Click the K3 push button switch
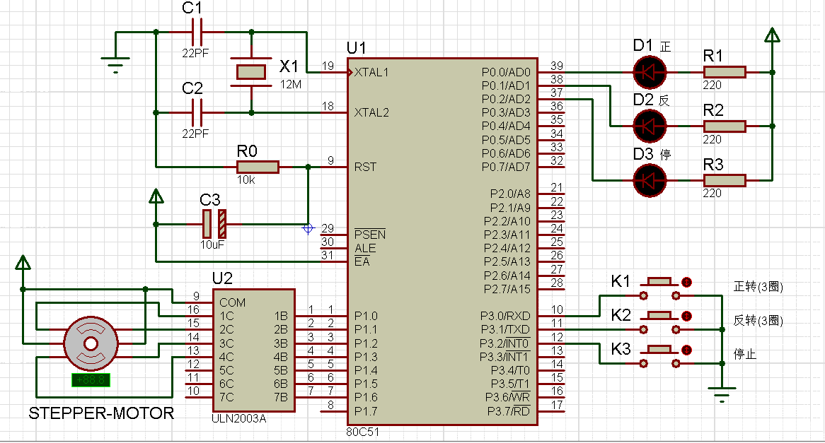This screenshot has height=443, width=825. click(659, 356)
